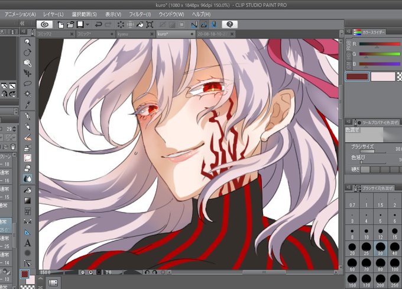Select the transparent checkered color swatch in slider panel
The image size is (402, 289).
tap(399, 76)
